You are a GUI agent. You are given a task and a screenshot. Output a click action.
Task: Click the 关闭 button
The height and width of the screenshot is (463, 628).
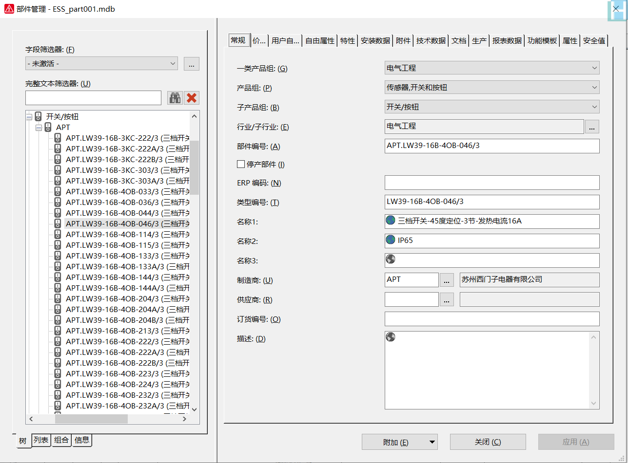coord(488,442)
